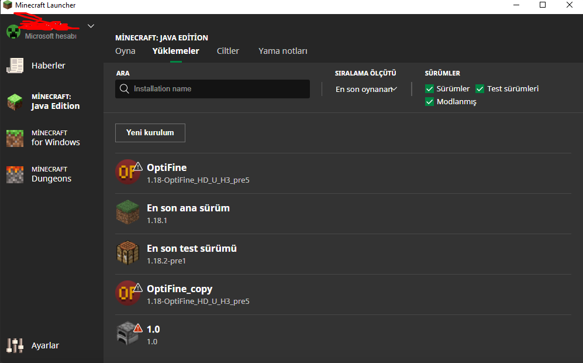Screen dimensions: 583x363
Task: Click Microsoft hesabı account label
Action: [50, 36]
